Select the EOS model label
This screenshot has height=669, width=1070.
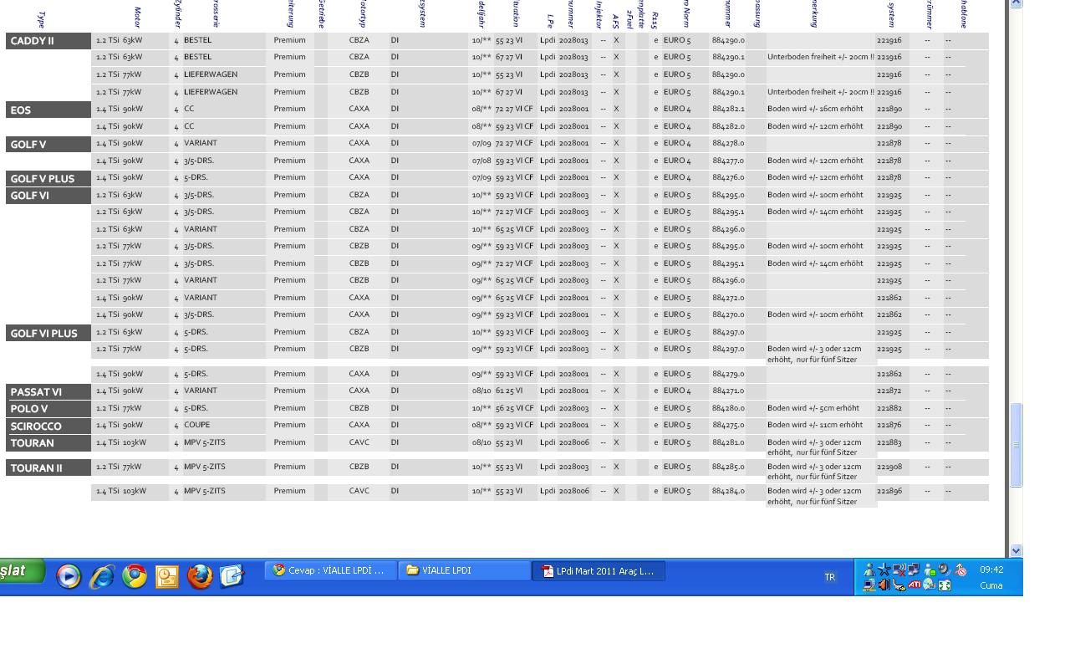point(48,110)
